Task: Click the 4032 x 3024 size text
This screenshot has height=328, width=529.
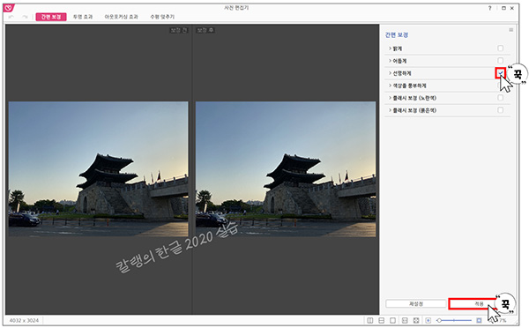Action: coord(24,320)
